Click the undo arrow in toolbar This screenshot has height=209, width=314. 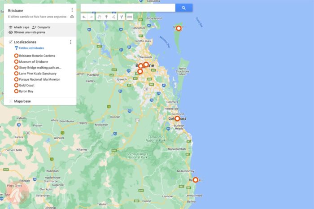click(84, 17)
